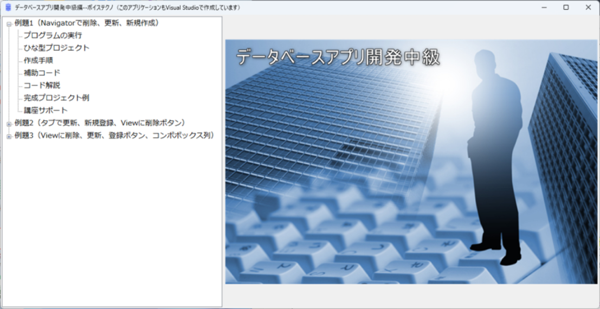Expand the 例題3 tree node
This screenshot has width=600, height=309.
9,136
